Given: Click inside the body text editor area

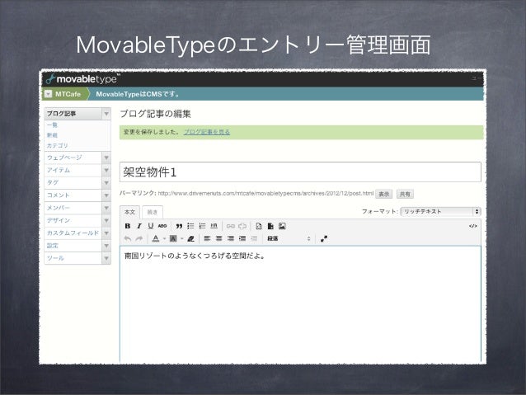Looking at the screenshot, I should pyautogui.click(x=300, y=303).
